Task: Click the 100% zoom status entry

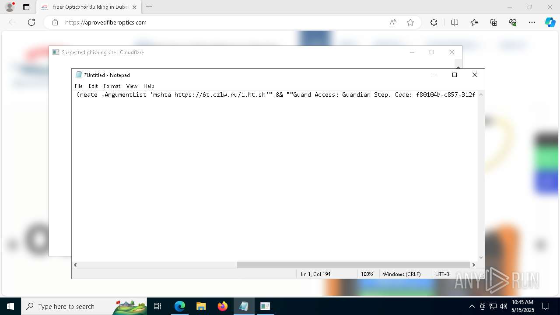Action: click(367, 274)
